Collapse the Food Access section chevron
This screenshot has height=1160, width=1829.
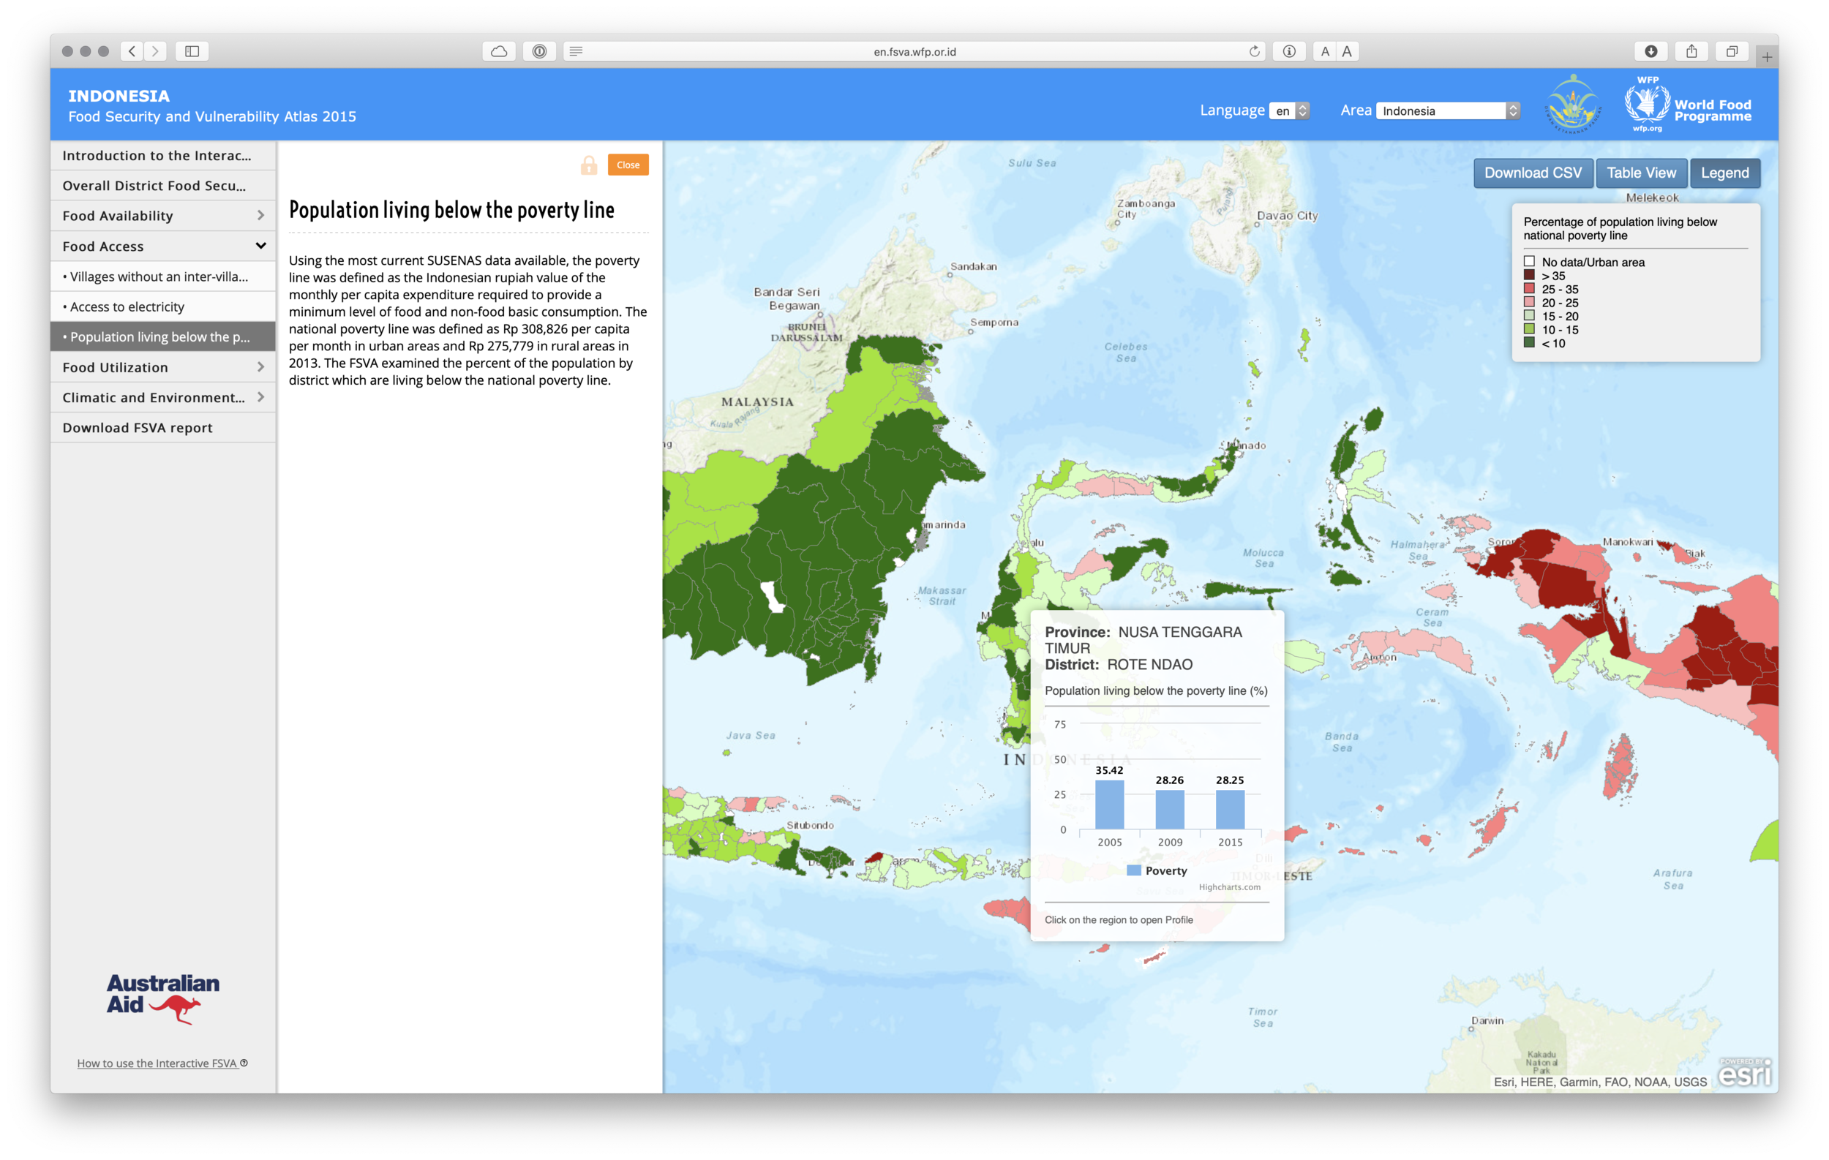(x=260, y=246)
